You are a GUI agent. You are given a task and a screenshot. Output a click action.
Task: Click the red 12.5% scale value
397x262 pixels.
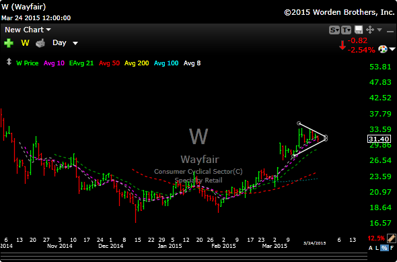pyautogui.click(x=376, y=238)
